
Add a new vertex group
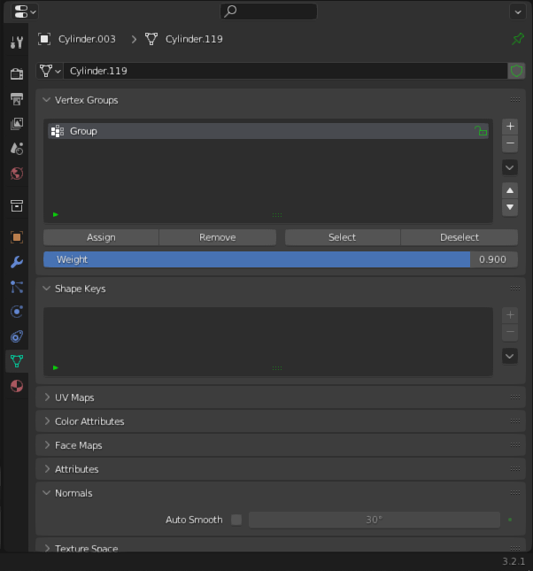pyautogui.click(x=510, y=127)
